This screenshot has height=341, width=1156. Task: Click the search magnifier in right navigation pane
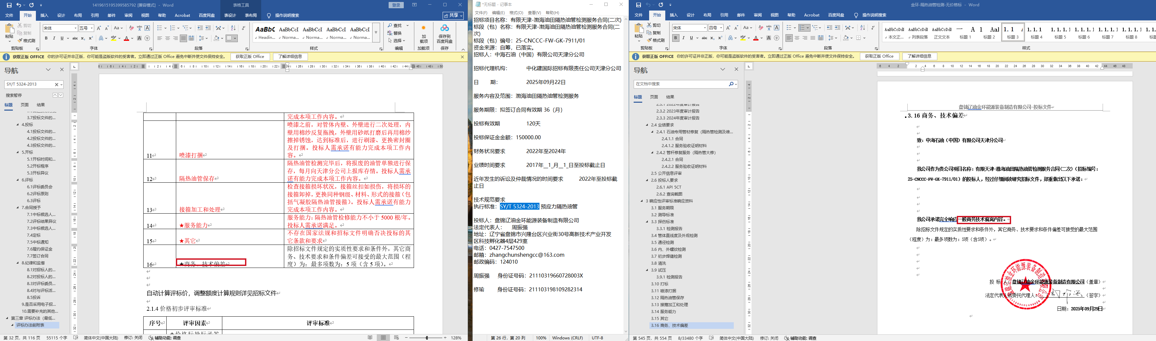pyautogui.click(x=731, y=84)
